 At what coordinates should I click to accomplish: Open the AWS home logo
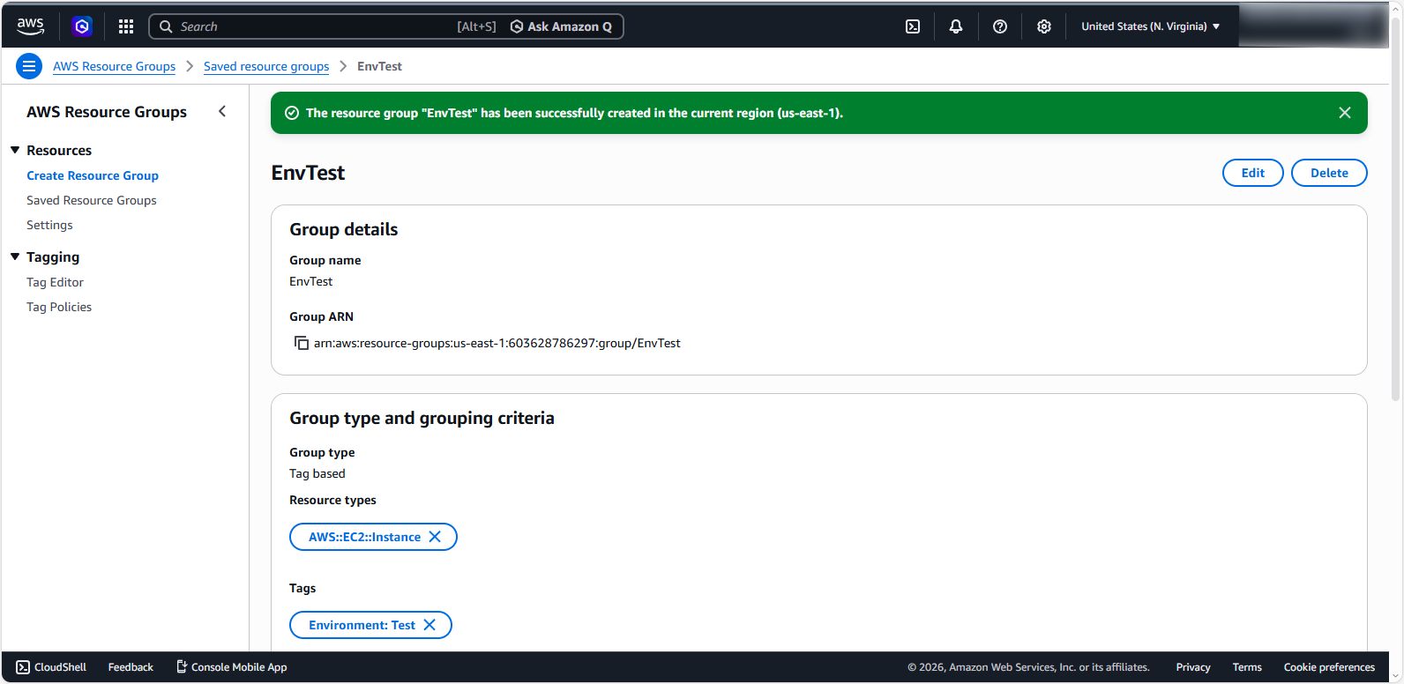(30, 26)
